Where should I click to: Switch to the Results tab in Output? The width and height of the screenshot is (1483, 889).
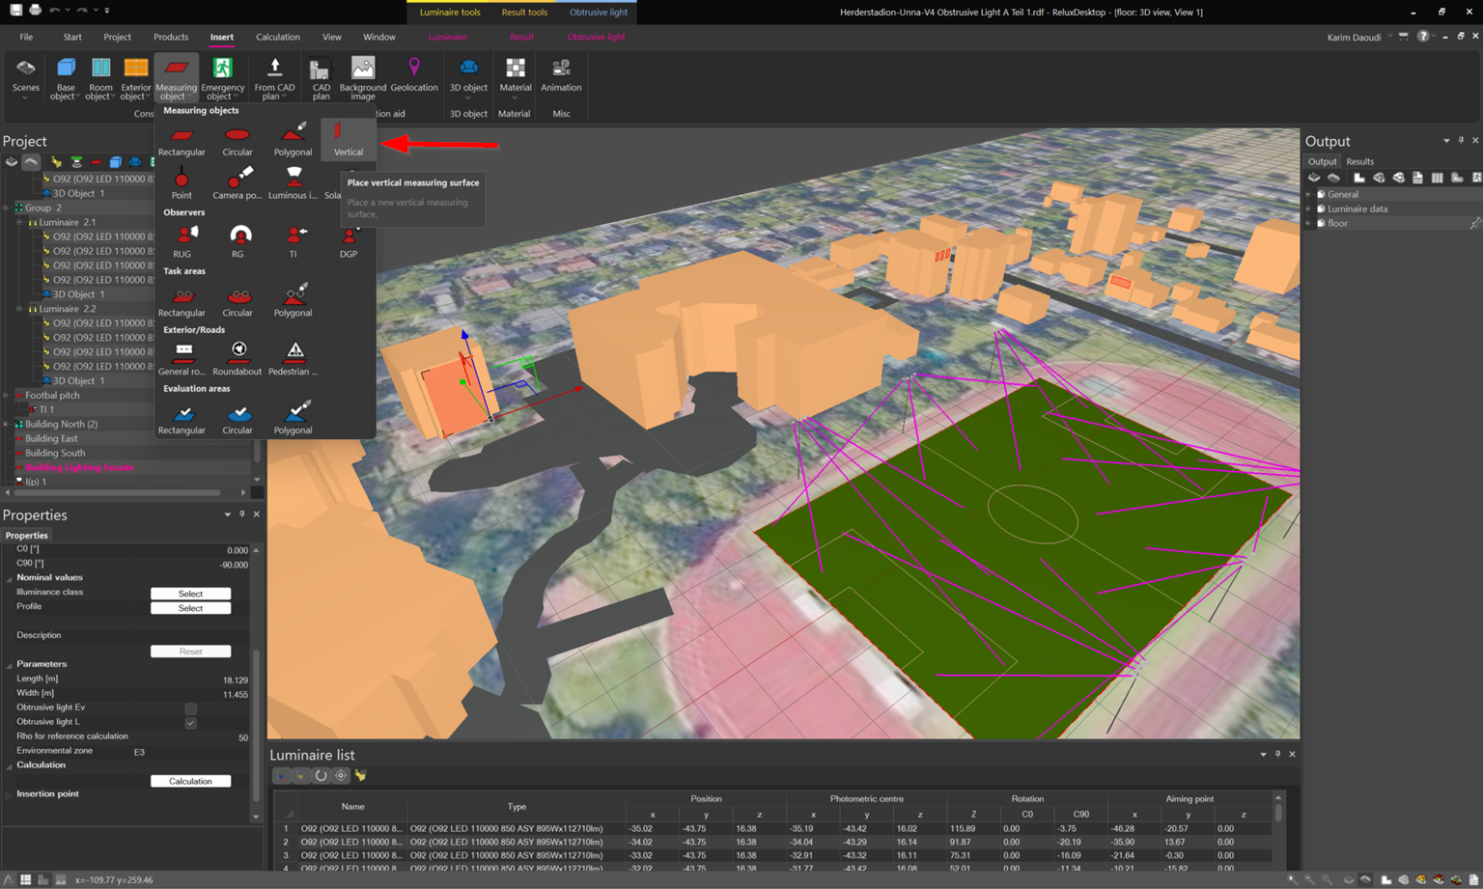click(x=1359, y=161)
